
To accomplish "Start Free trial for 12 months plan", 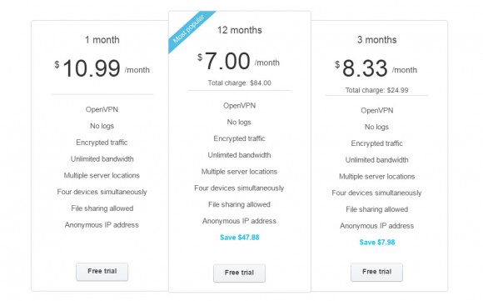I will pos(239,273).
